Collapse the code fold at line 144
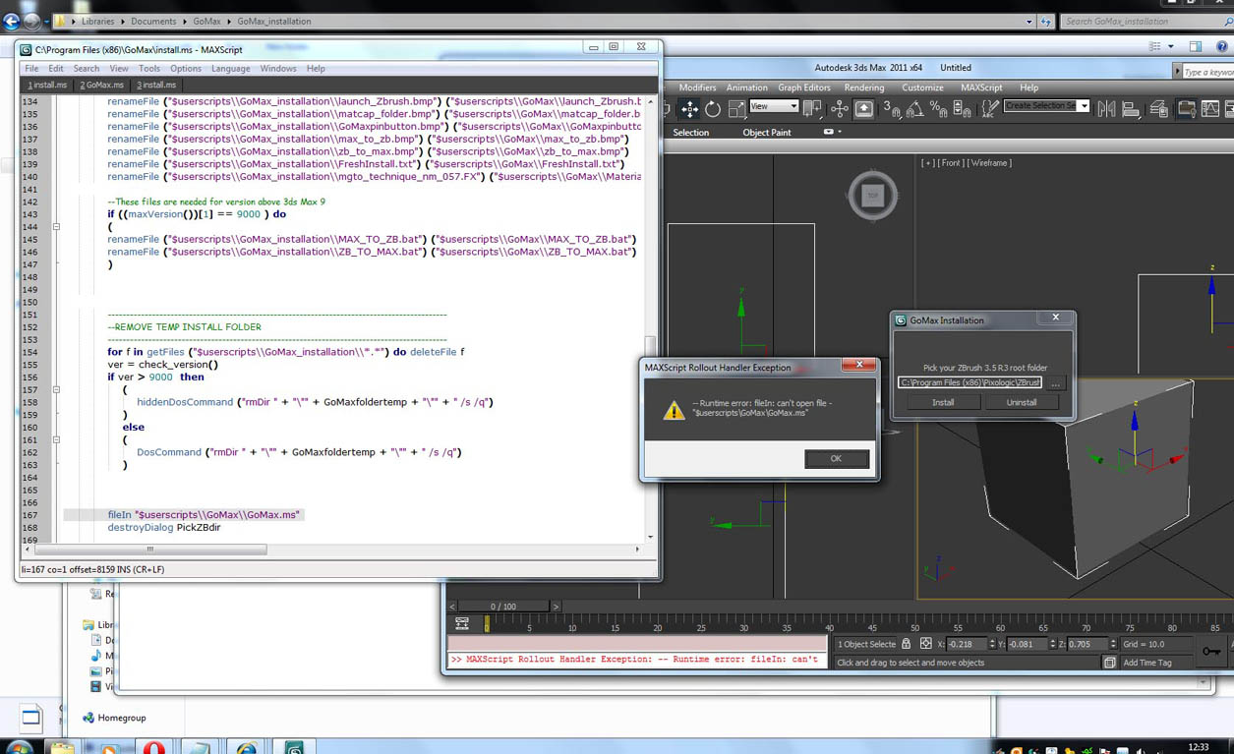The image size is (1234, 754). tap(56, 227)
